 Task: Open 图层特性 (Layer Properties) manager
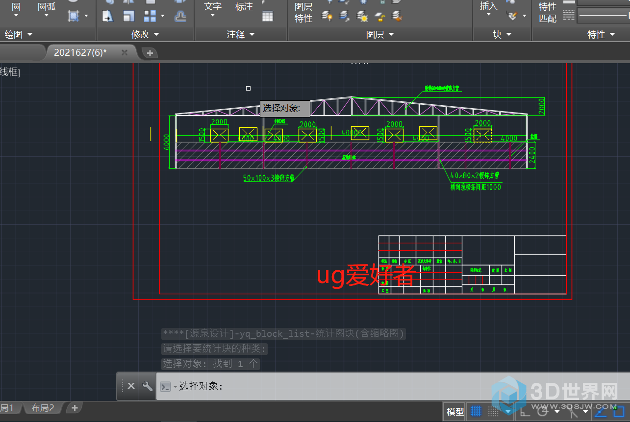click(x=303, y=12)
